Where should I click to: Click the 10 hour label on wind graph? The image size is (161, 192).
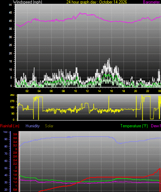[75, 91]
